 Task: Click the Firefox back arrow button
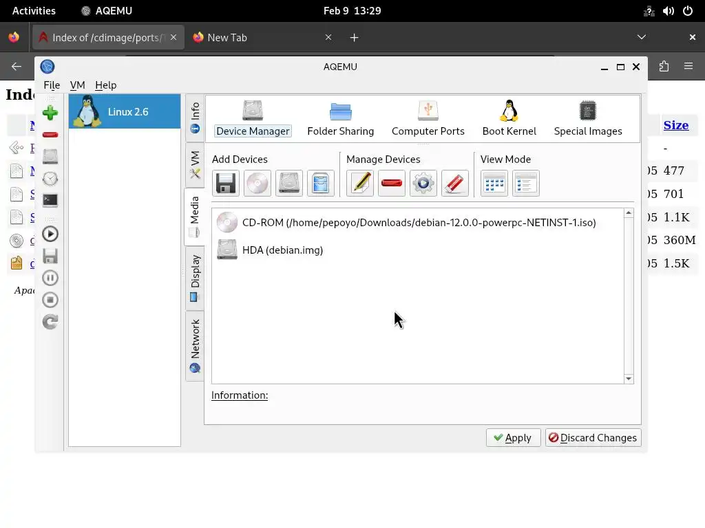(x=17, y=67)
